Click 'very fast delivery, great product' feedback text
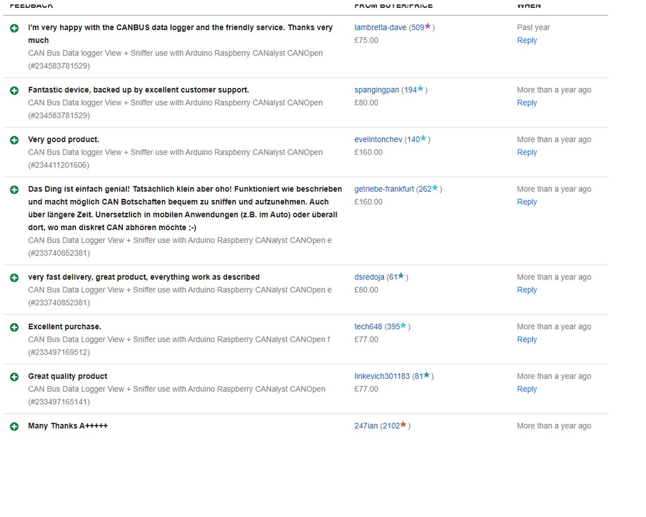Viewport: 646px width, 517px height. click(144, 277)
